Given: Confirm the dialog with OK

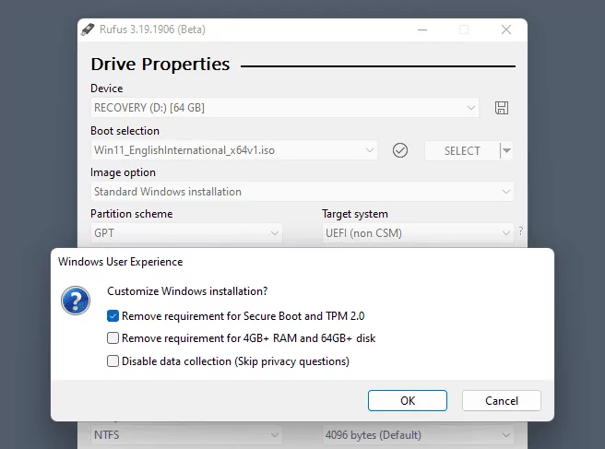Looking at the screenshot, I should point(408,400).
